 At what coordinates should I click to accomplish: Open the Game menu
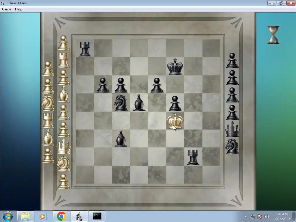tap(6, 9)
